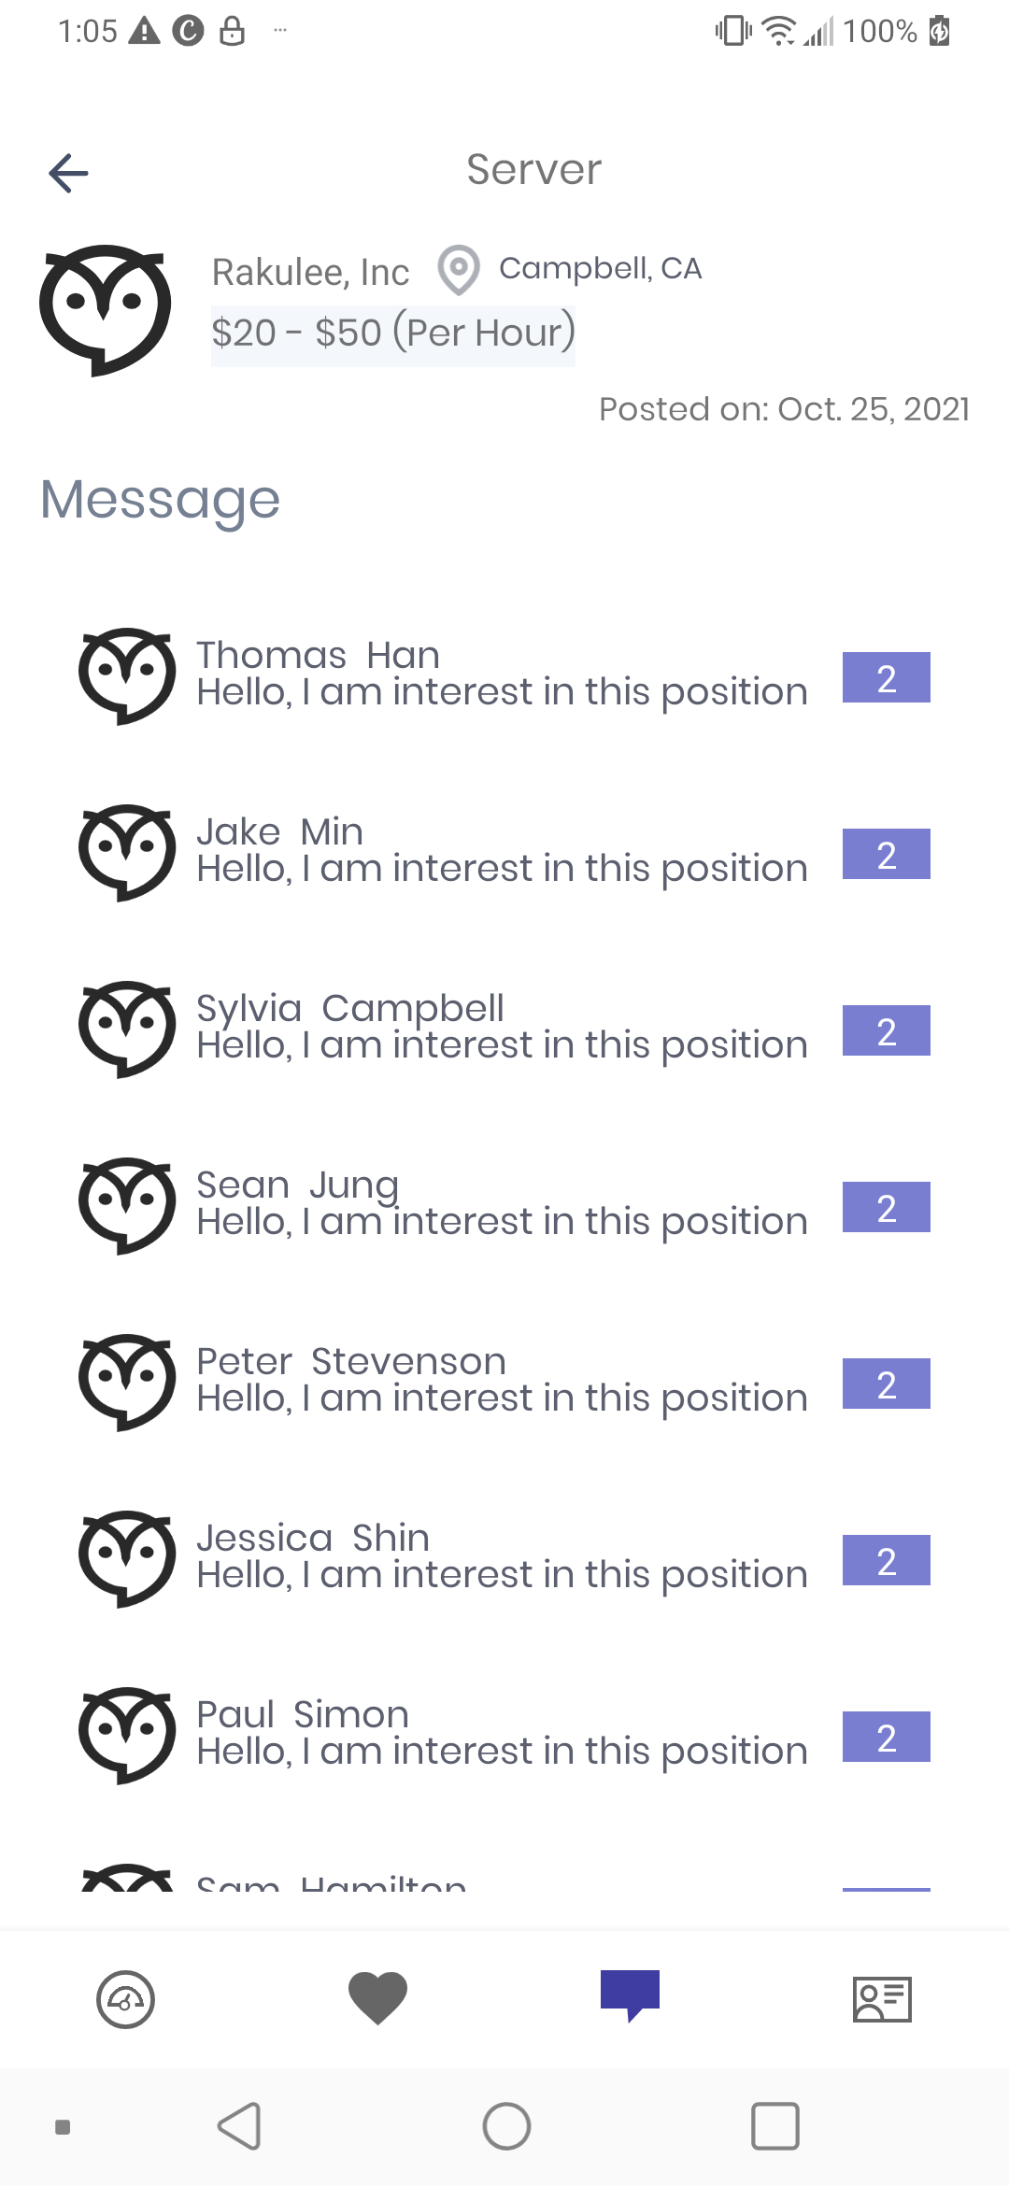Open Paul Simon's conversation

(504, 1736)
